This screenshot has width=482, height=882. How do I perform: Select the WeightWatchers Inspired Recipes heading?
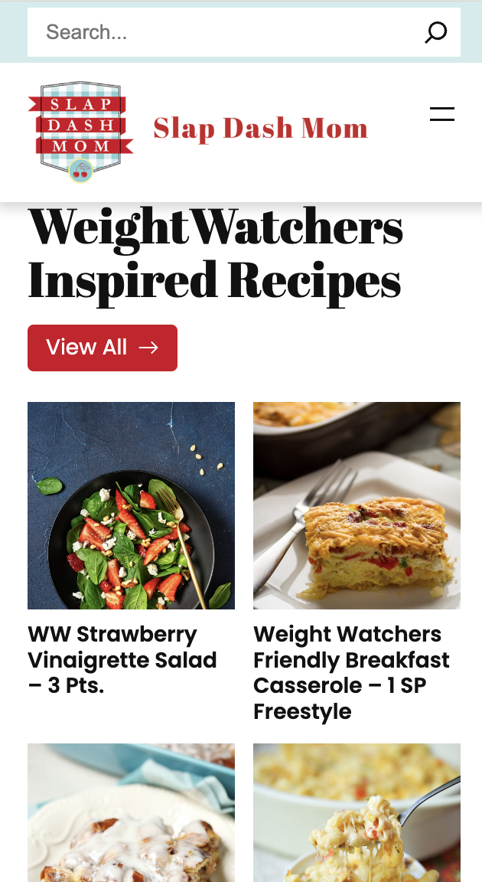coord(216,255)
